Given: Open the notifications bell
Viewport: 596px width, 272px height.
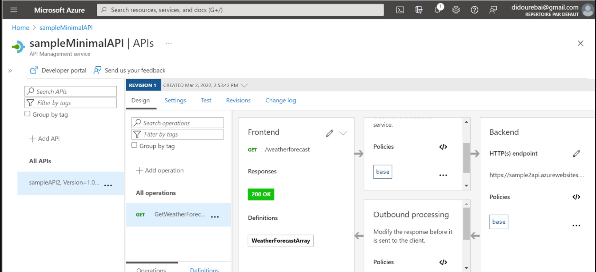Looking at the screenshot, I should click(x=438, y=10).
